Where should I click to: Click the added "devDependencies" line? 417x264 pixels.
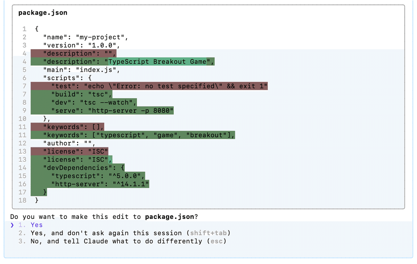(81, 168)
